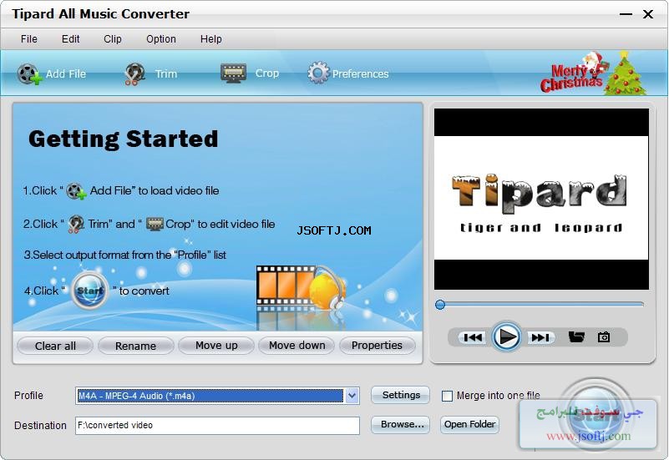Minimize the Tipard All Music Converter window
The width and height of the screenshot is (669, 460).
(x=626, y=14)
